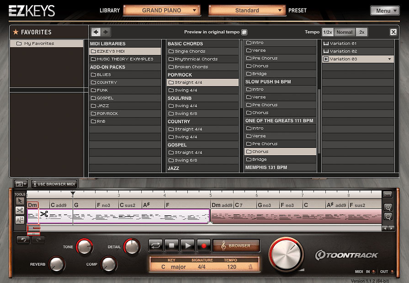Toggle loop playback button

tap(155, 245)
